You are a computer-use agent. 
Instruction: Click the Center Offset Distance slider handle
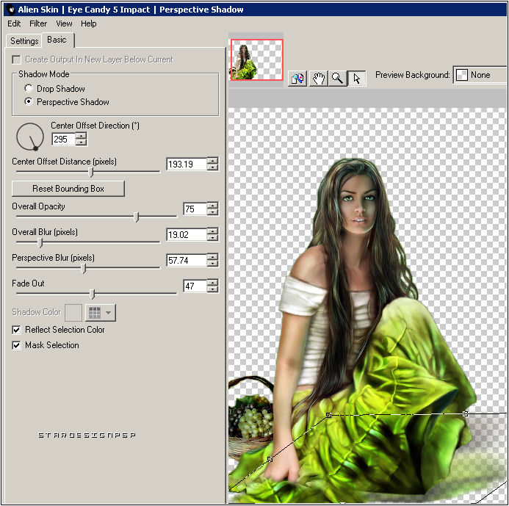coord(91,172)
